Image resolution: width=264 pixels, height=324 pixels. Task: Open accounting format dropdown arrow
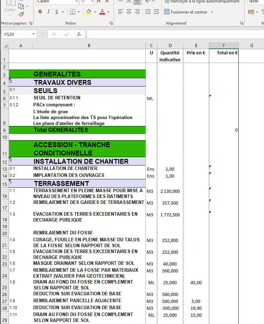[257, 12]
